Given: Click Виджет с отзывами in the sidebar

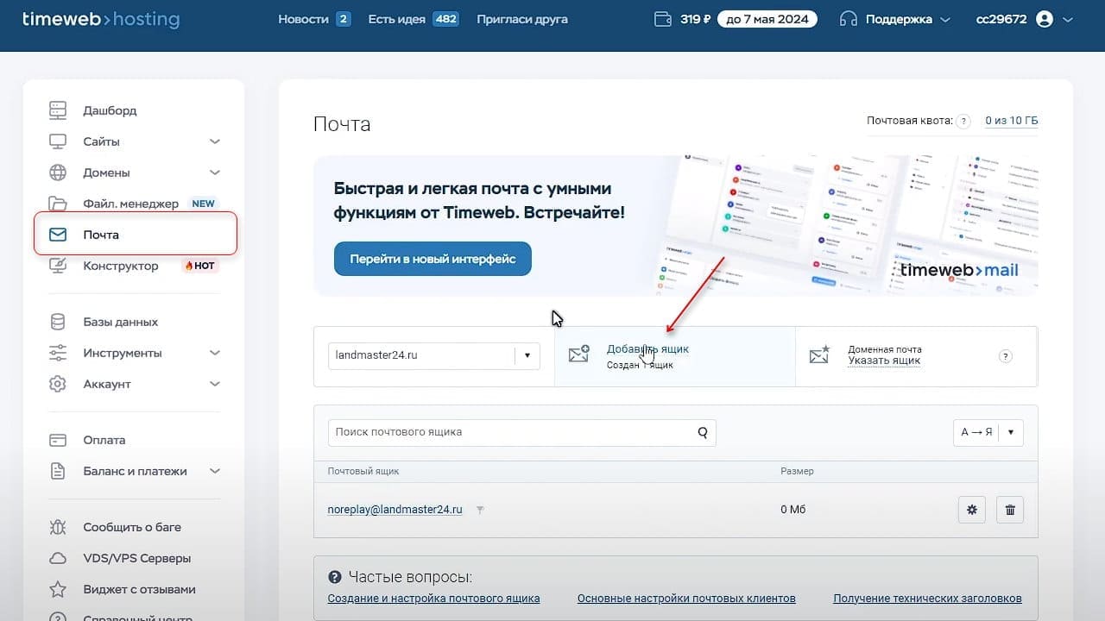Looking at the screenshot, I should 139,589.
